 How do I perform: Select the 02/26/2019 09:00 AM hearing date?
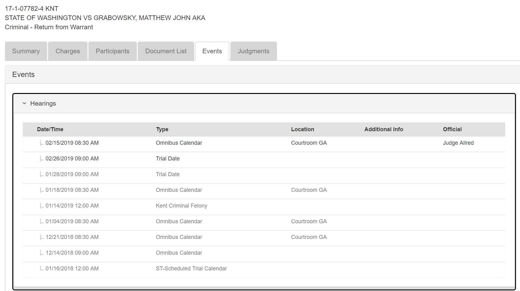(x=72, y=159)
